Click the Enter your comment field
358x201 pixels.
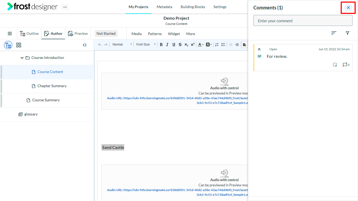coord(303,20)
